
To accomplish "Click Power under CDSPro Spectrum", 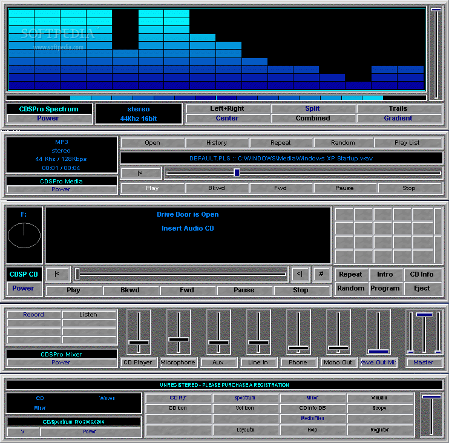I will pos(48,118).
